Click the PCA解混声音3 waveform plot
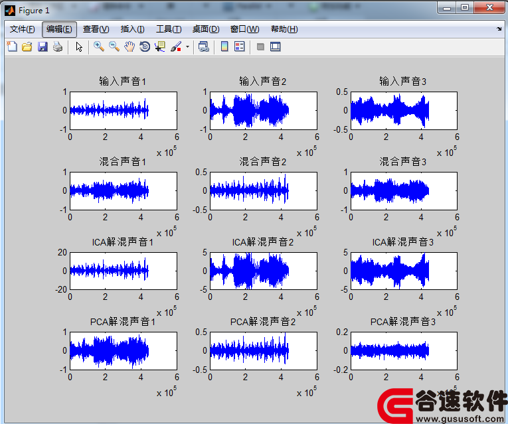This screenshot has width=508, height=424. click(x=404, y=351)
